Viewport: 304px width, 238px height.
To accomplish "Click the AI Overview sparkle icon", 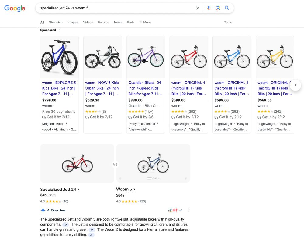I will point(43,210).
